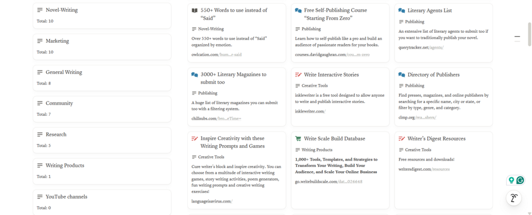Click Total: 8 under General Writing
The height and width of the screenshot is (215, 532).
(44, 83)
